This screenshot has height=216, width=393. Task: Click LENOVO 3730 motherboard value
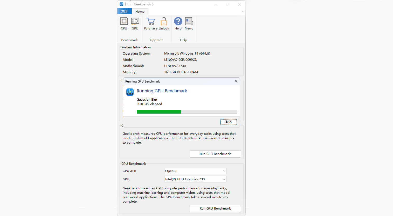pyautogui.click(x=175, y=66)
